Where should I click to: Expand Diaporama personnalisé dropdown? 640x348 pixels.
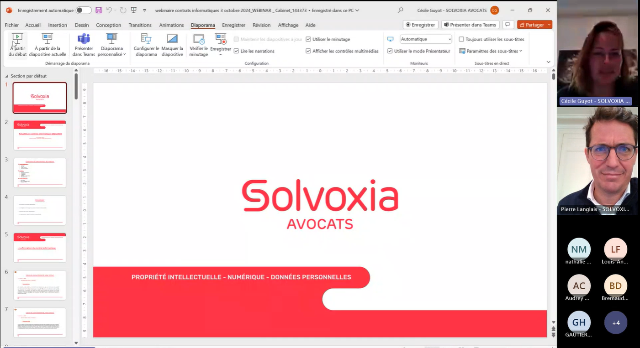[112, 51]
